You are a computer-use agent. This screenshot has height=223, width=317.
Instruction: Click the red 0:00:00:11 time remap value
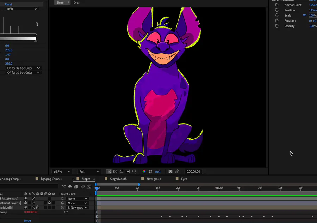tap(31, 212)
